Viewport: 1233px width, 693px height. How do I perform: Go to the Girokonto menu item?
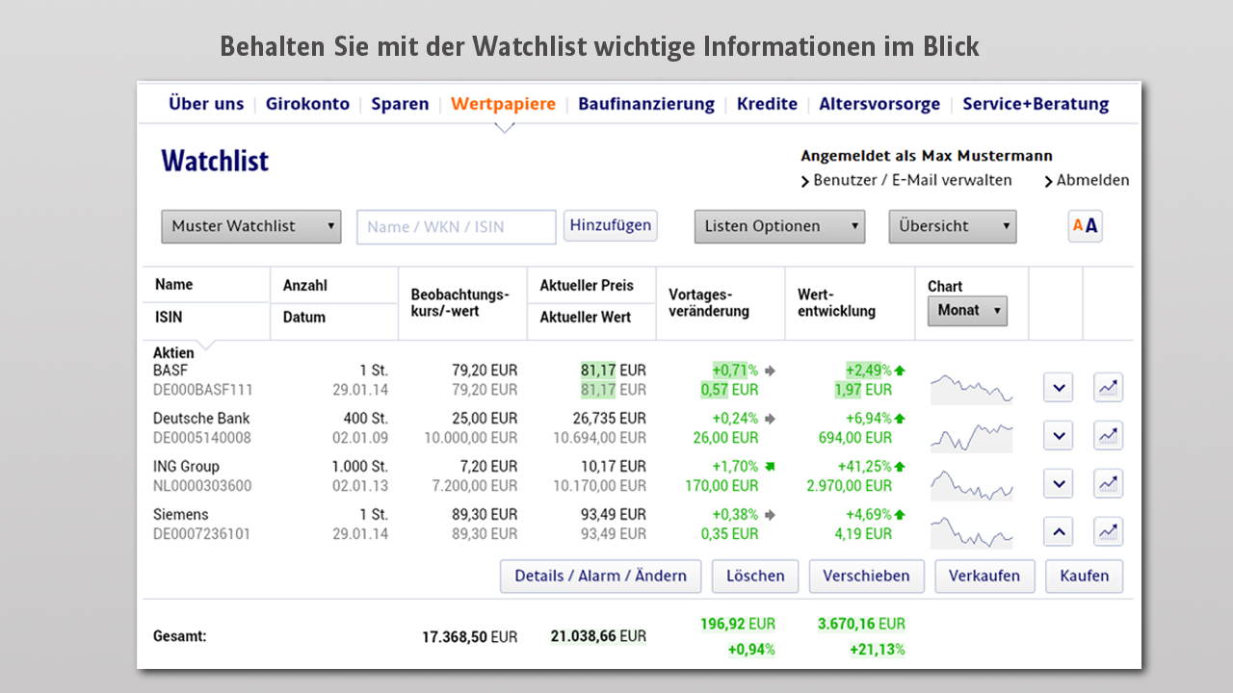(307, 104)
